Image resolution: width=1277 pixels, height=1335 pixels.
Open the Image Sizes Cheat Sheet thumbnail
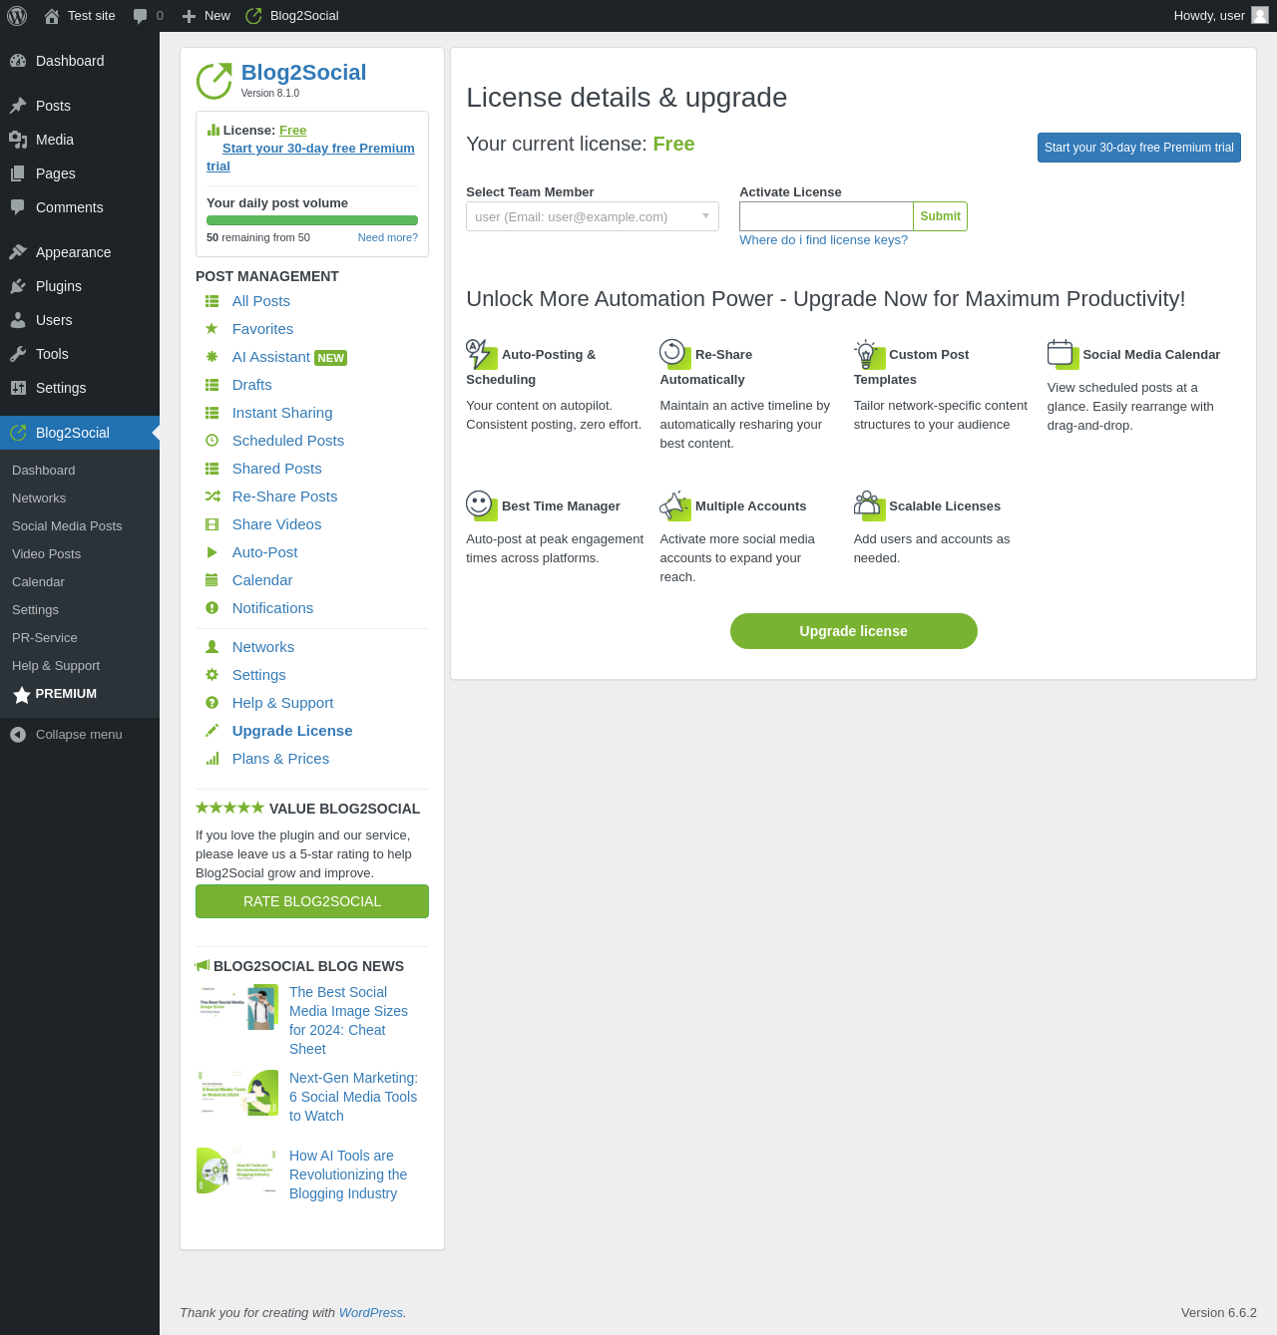pyautogui.click(x=237, y=1007)
